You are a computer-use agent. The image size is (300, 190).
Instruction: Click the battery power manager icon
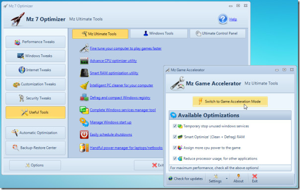(x=84, y=148)
